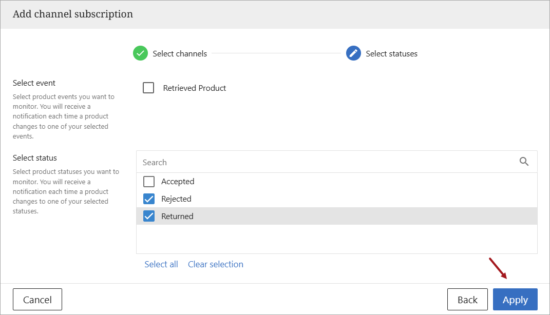This screenshot has width=550, height=315.
Task: Tick the Accepted status checkbox
Action: point(149,182)
